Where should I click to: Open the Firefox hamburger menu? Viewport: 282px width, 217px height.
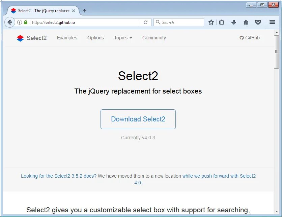(x=272, y=22)
